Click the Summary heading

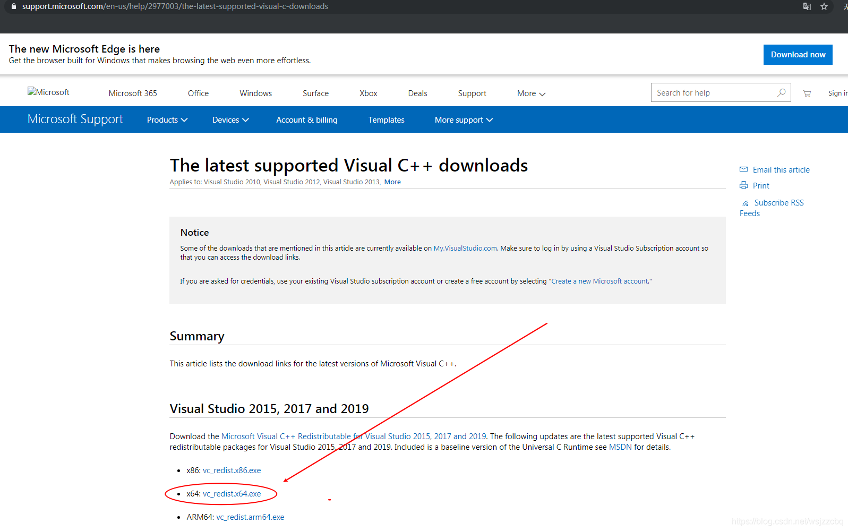[197, 336]
